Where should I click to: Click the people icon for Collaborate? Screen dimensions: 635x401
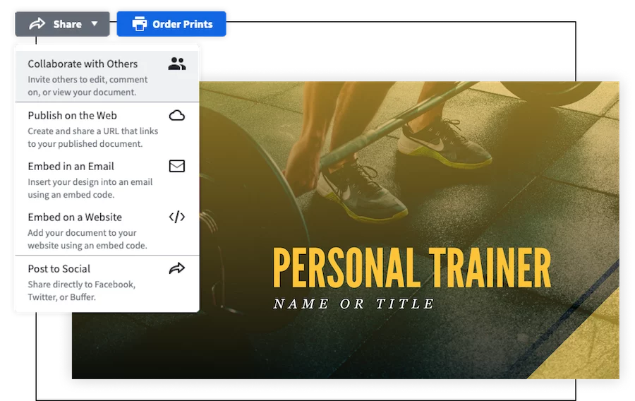(177, 64)
